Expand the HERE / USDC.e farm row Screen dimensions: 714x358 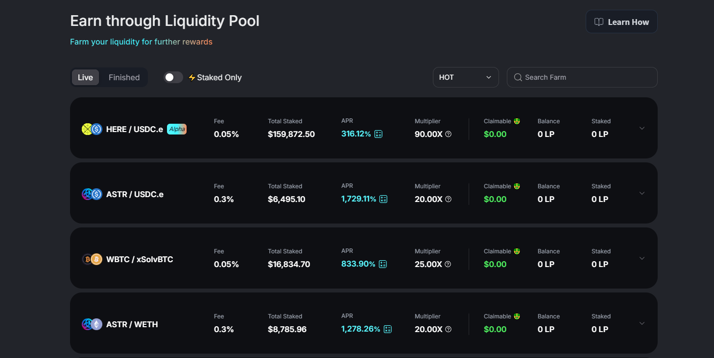(642, 128)
